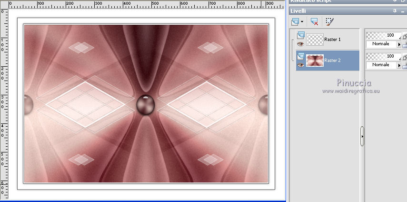Click the Raster 2 layer name
This screenshot has height=202, width=407.
pyautogui.click(x=333, y=61)
